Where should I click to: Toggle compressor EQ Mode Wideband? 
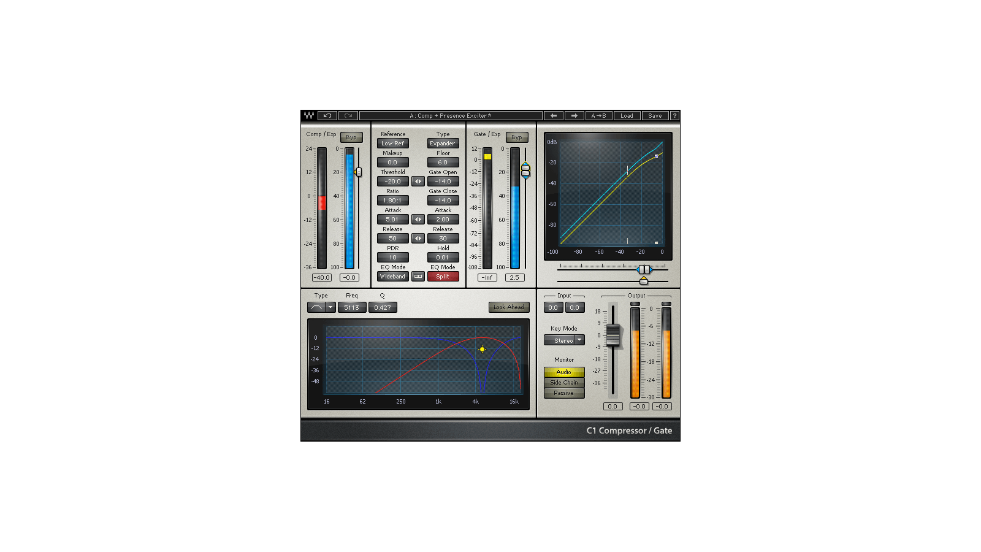click(393, 277)
